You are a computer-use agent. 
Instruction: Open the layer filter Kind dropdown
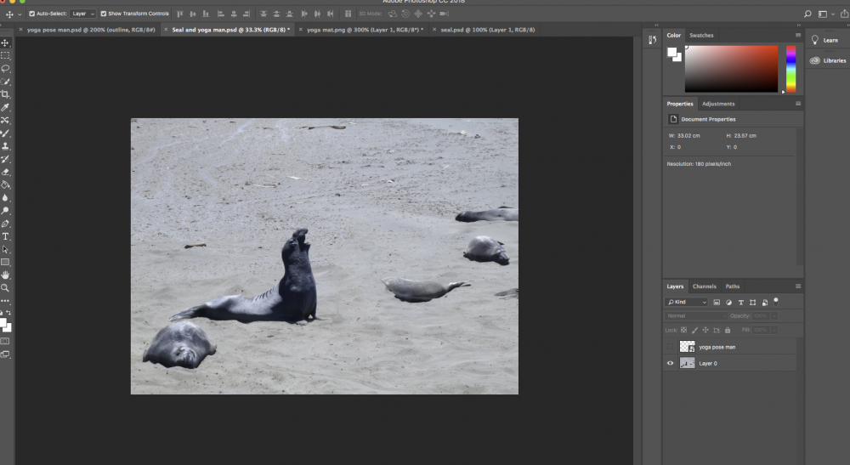687,302
